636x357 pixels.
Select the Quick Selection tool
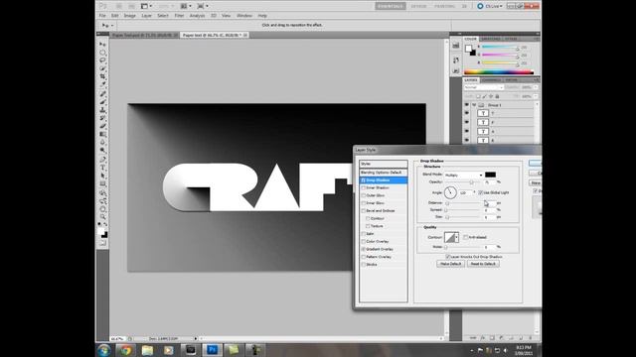click(102, 68)
